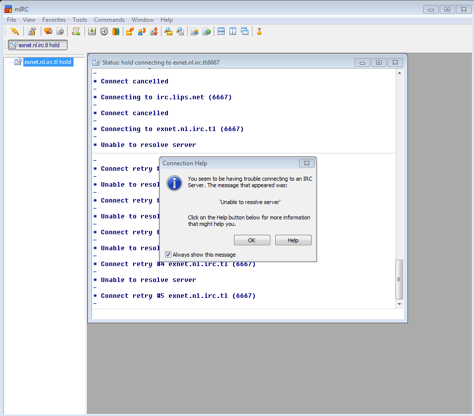Click 'Connect retry #5 exnet.nl.irc.tl (6667)' line
The width and height of the screenshot is (474, 416).
178,296
